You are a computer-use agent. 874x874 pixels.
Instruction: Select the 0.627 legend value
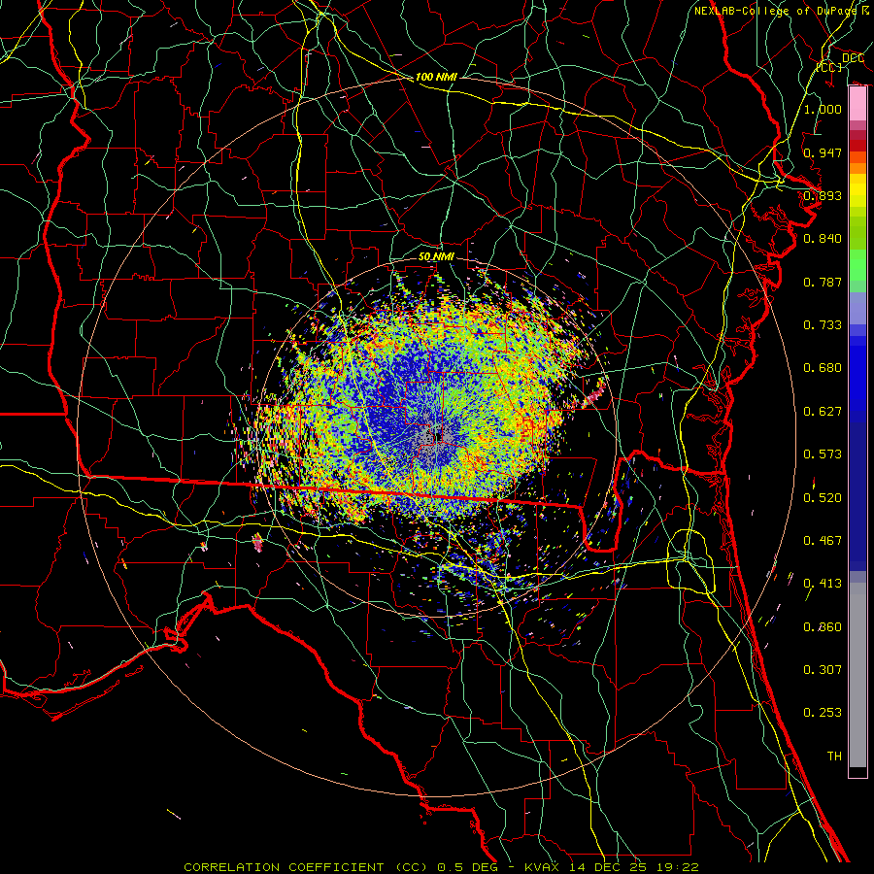823,412
